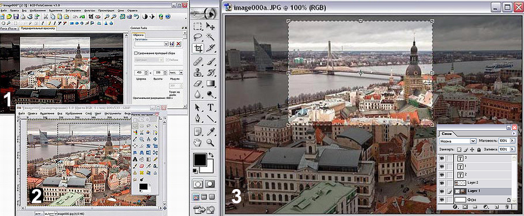Add a layer mask in Layers panel
The image size is (524, 216).
pos(465,207)
